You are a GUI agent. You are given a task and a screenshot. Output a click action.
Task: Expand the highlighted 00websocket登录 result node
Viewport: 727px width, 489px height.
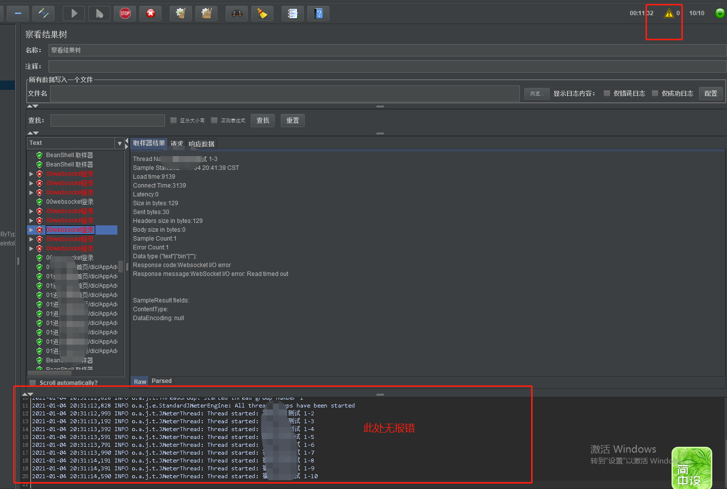coord(31,230)
